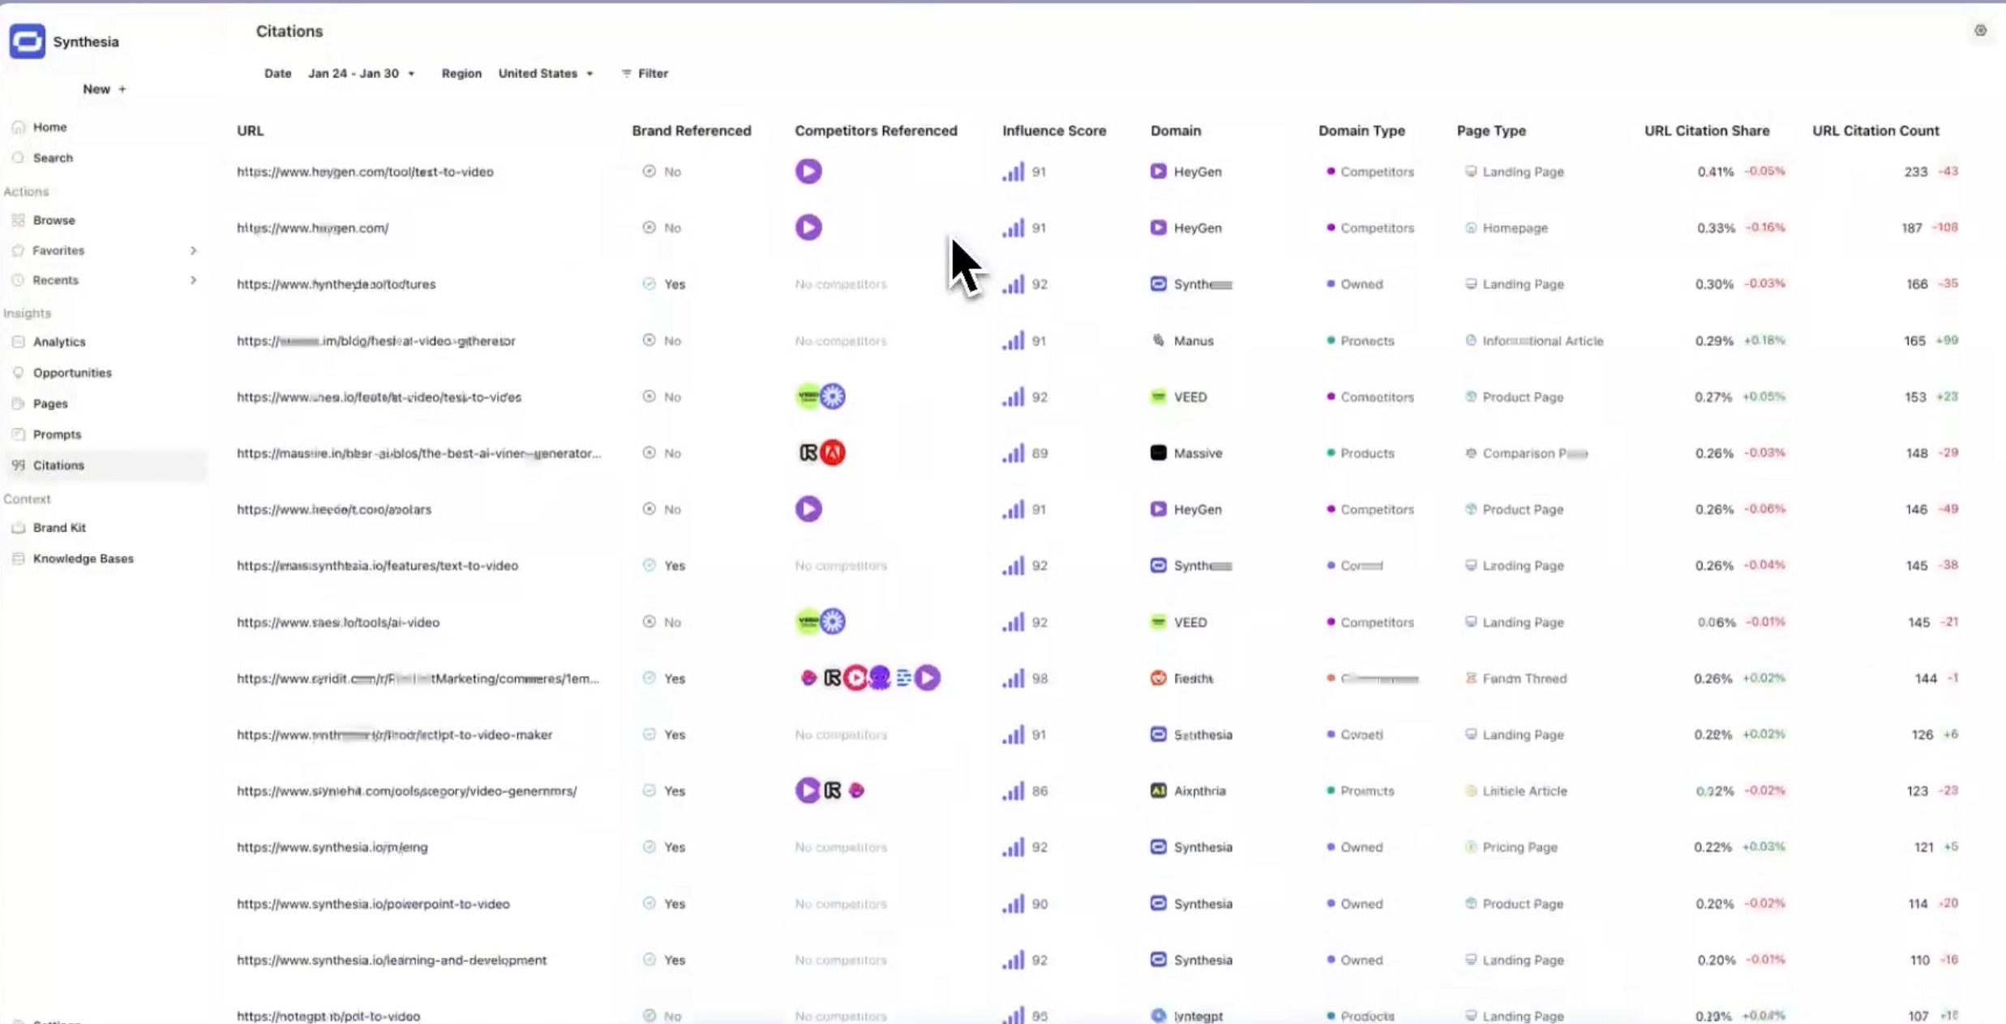
Task: Click the citation count 165
Action: 1914,341
